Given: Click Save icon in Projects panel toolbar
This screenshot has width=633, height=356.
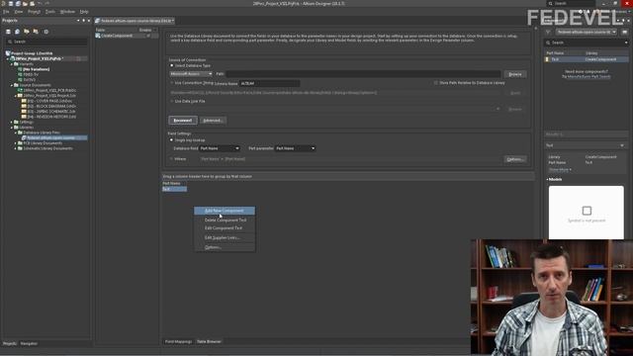Looking at the screenshot, I should [8, 32].
